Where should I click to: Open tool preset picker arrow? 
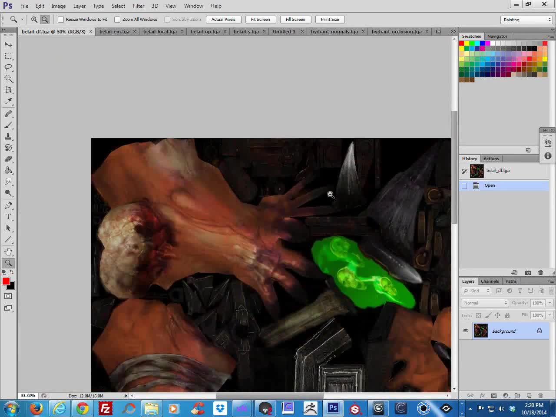click(x=22, y=19)
